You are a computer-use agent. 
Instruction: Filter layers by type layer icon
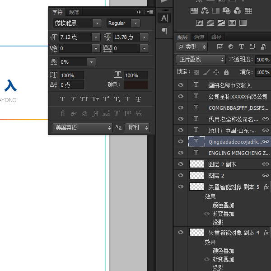pos(242,47)
